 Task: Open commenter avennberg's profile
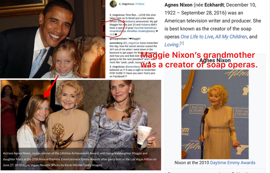pyautogui.click(x=116, y=43)
